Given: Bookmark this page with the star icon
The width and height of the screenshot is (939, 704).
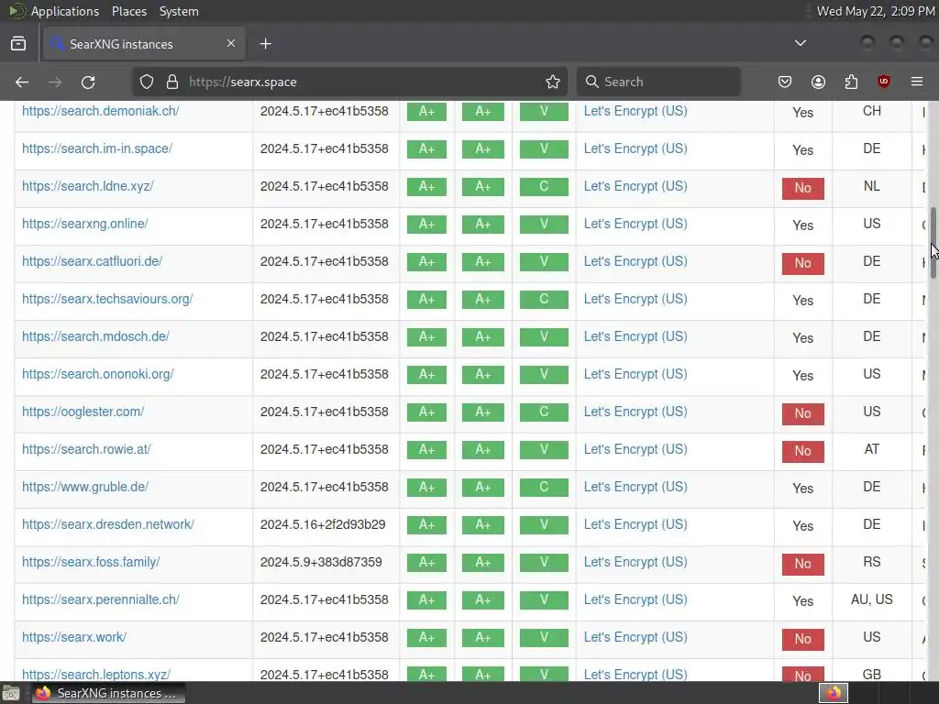Looking at the screenshot, I should (x=553, y=82).
